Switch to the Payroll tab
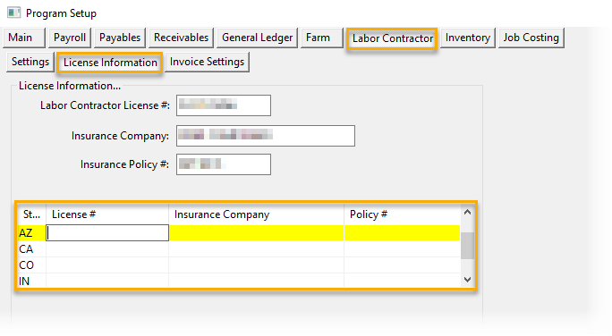This screenshot has height=336, width=612. (70, 38)
